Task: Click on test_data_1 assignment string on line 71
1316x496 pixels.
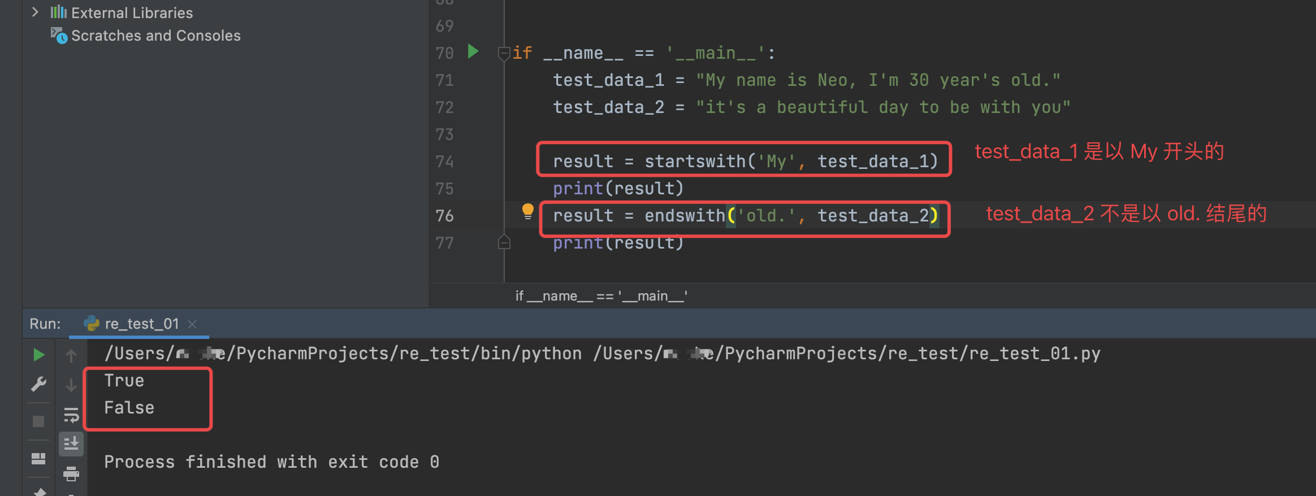Action: (x=878, y=80)
